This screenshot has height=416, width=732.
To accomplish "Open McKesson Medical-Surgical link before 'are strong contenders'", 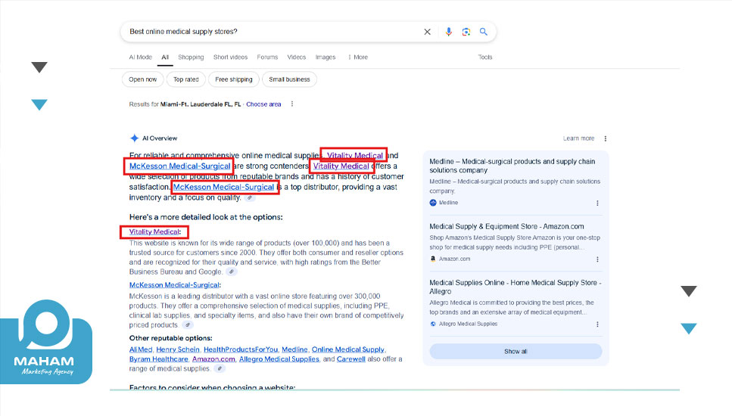I will (x=179, y=166).
